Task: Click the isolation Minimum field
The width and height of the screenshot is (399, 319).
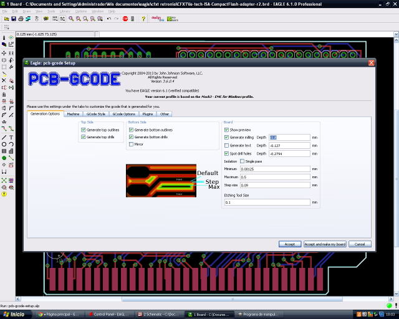Action: click(275, 169)
